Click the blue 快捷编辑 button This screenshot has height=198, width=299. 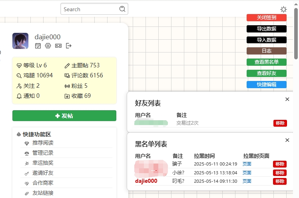266,85
